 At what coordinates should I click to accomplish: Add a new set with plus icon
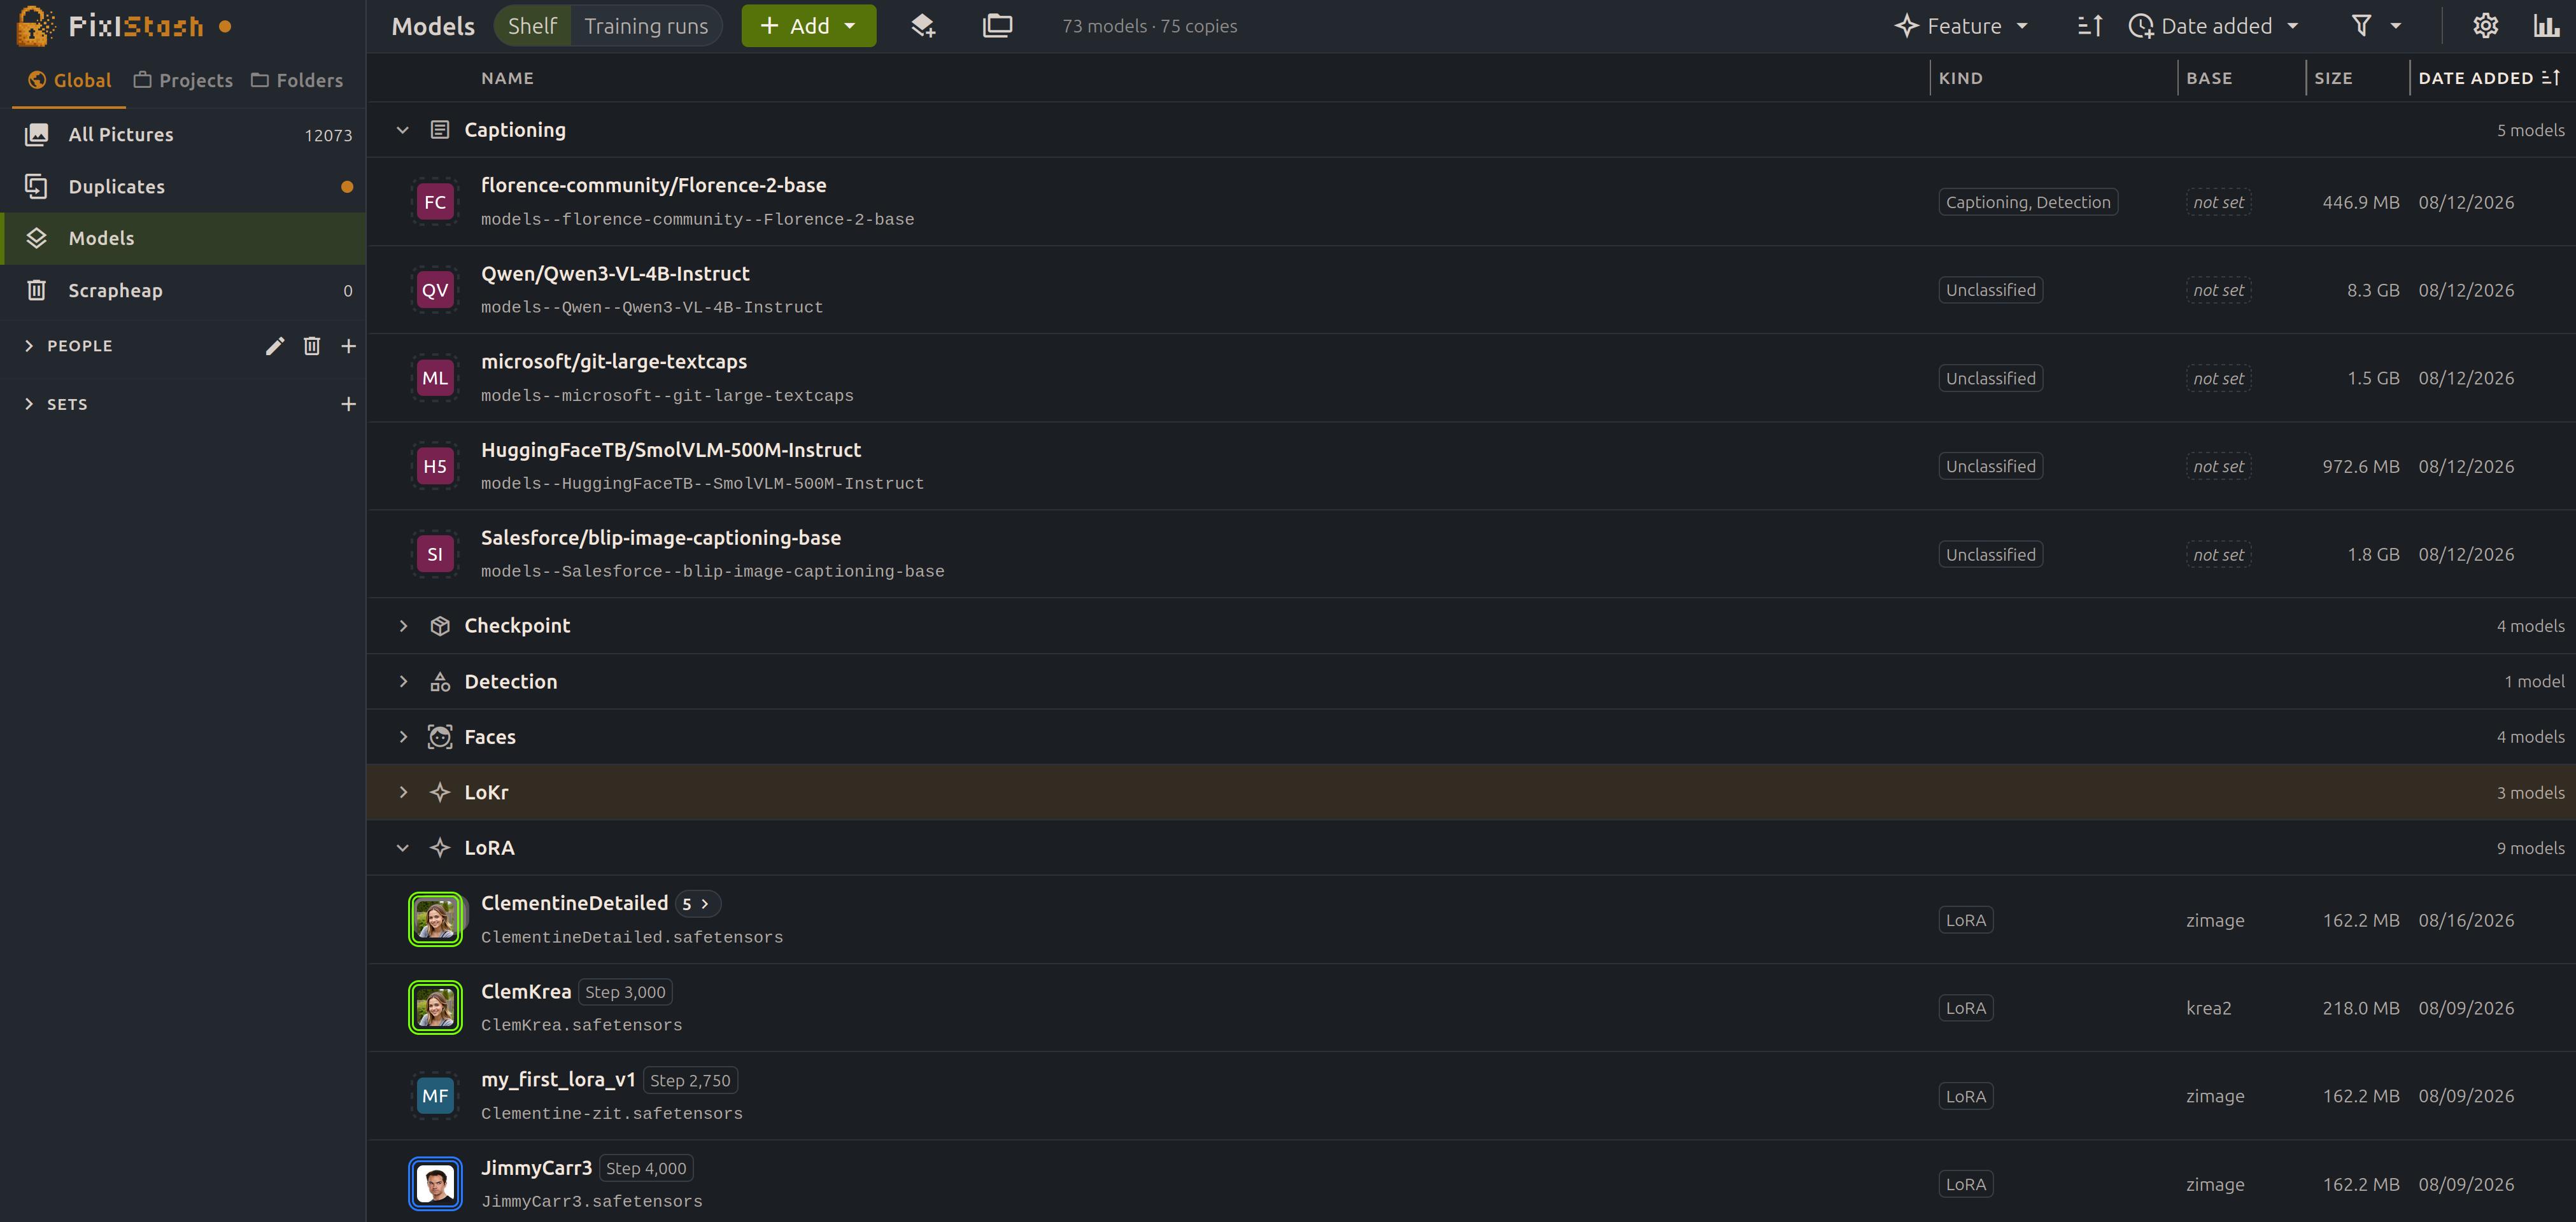[x=348, y=404]
